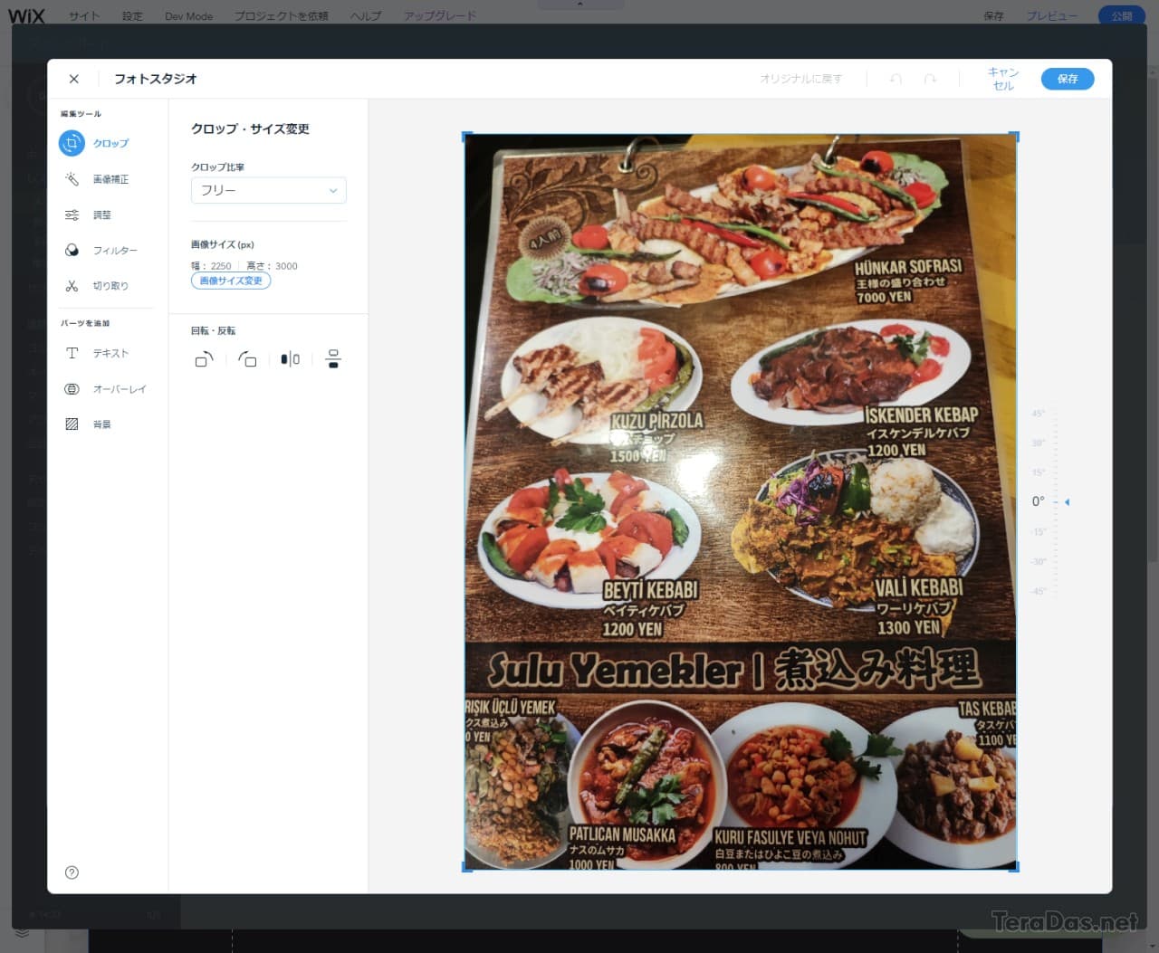Open the サイト menu in Wix editor
Image resolution: width=1159 pixels, height=953 pixels.
click(84, 15)
